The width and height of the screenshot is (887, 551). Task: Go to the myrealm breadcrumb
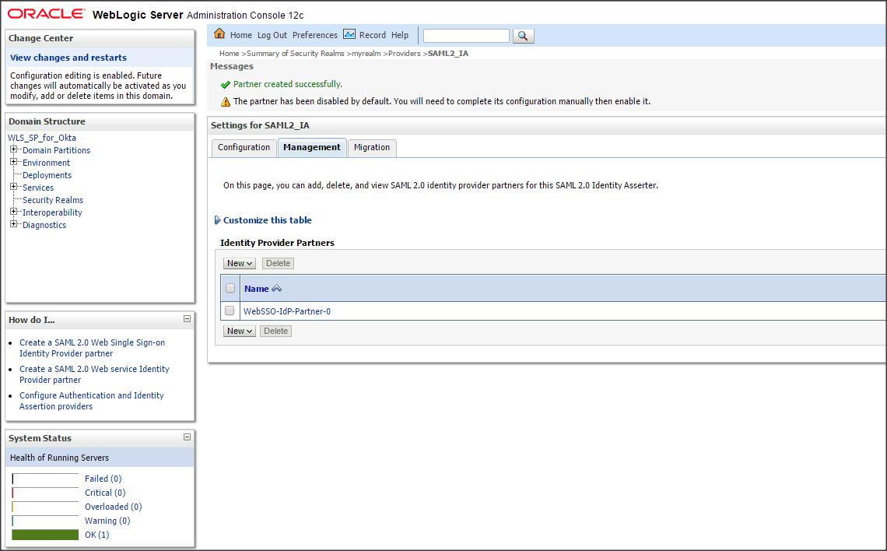(366, 53)
